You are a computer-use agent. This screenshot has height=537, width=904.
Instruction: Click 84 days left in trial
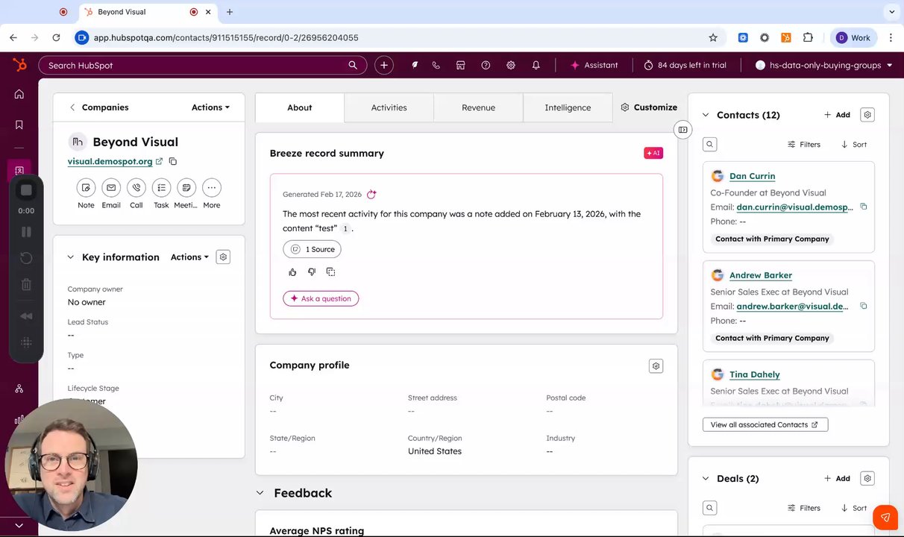tap(685, 65)
